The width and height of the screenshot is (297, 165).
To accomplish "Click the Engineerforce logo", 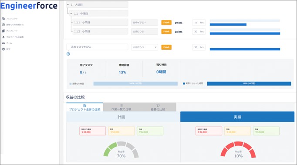I will 29,6.
